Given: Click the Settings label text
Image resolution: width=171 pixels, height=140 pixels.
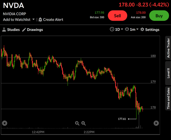Looking at the screenshot, I should point(152,30).
